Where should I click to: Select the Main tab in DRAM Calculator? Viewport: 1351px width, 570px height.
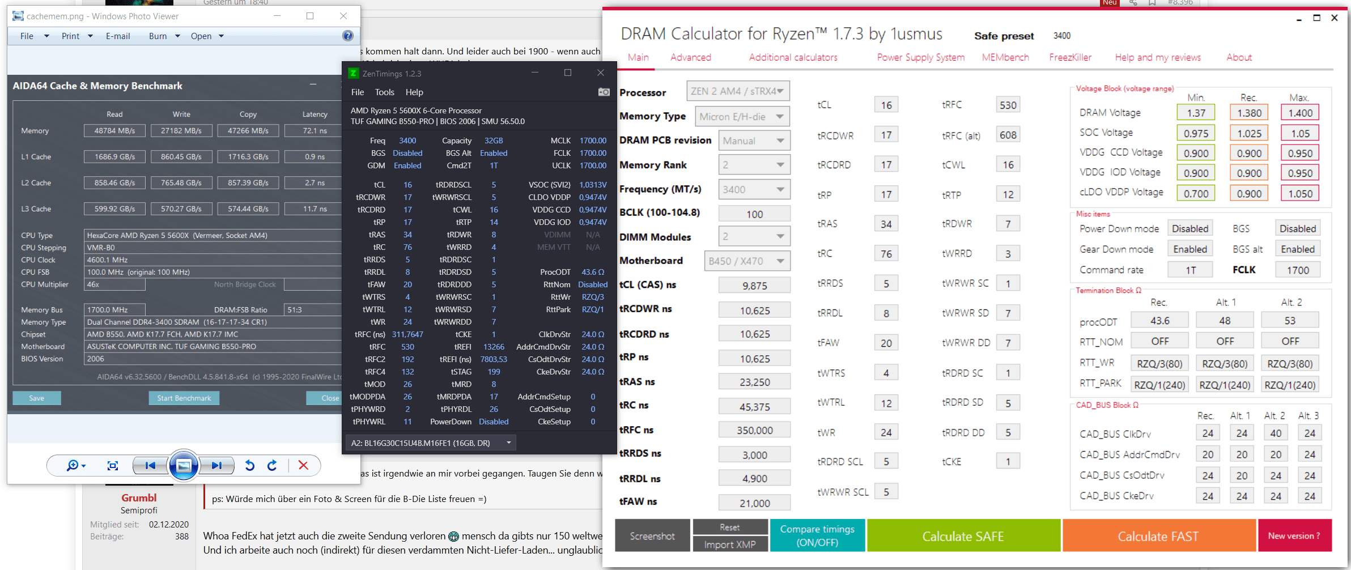coord(638,57)
